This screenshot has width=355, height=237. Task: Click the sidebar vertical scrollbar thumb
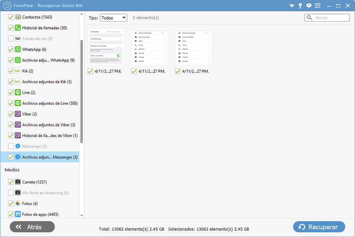[x=81, y=92]
